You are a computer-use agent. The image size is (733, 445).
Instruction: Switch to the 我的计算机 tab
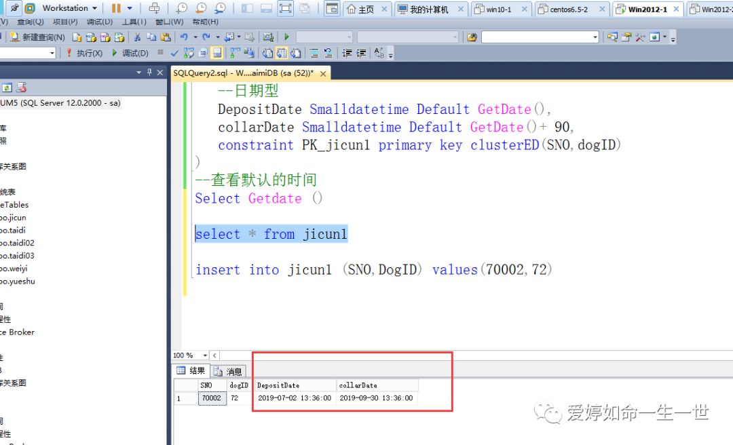[429, 9]
